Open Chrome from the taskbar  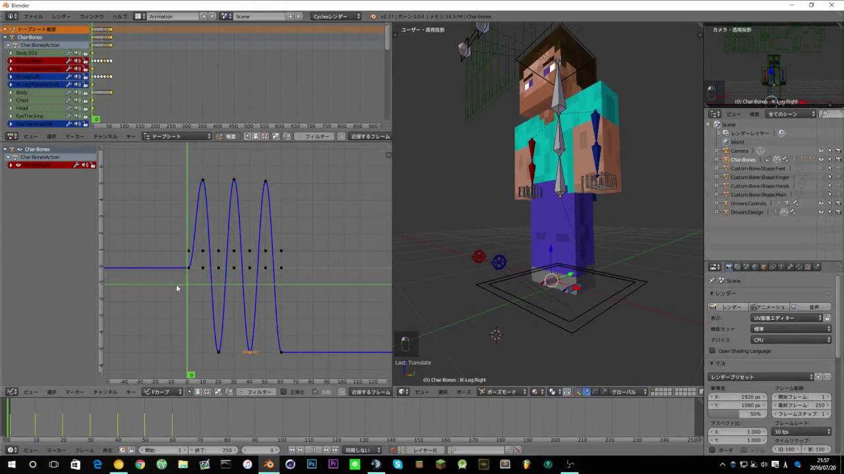[140, 464]
